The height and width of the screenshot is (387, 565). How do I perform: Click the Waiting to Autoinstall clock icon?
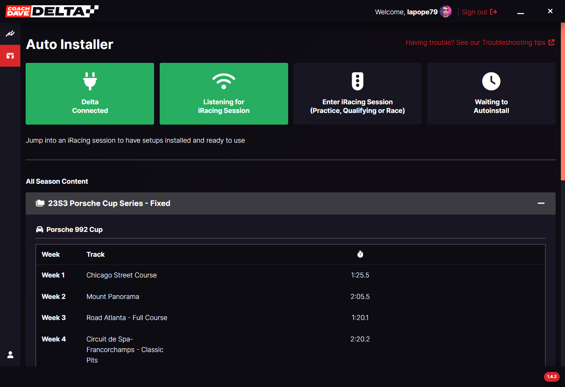pos(491,81)
